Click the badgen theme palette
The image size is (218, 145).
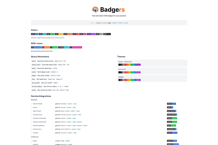[130, 80]
